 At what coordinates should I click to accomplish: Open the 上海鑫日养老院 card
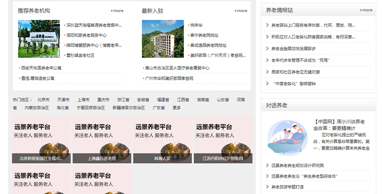[102, 140]
